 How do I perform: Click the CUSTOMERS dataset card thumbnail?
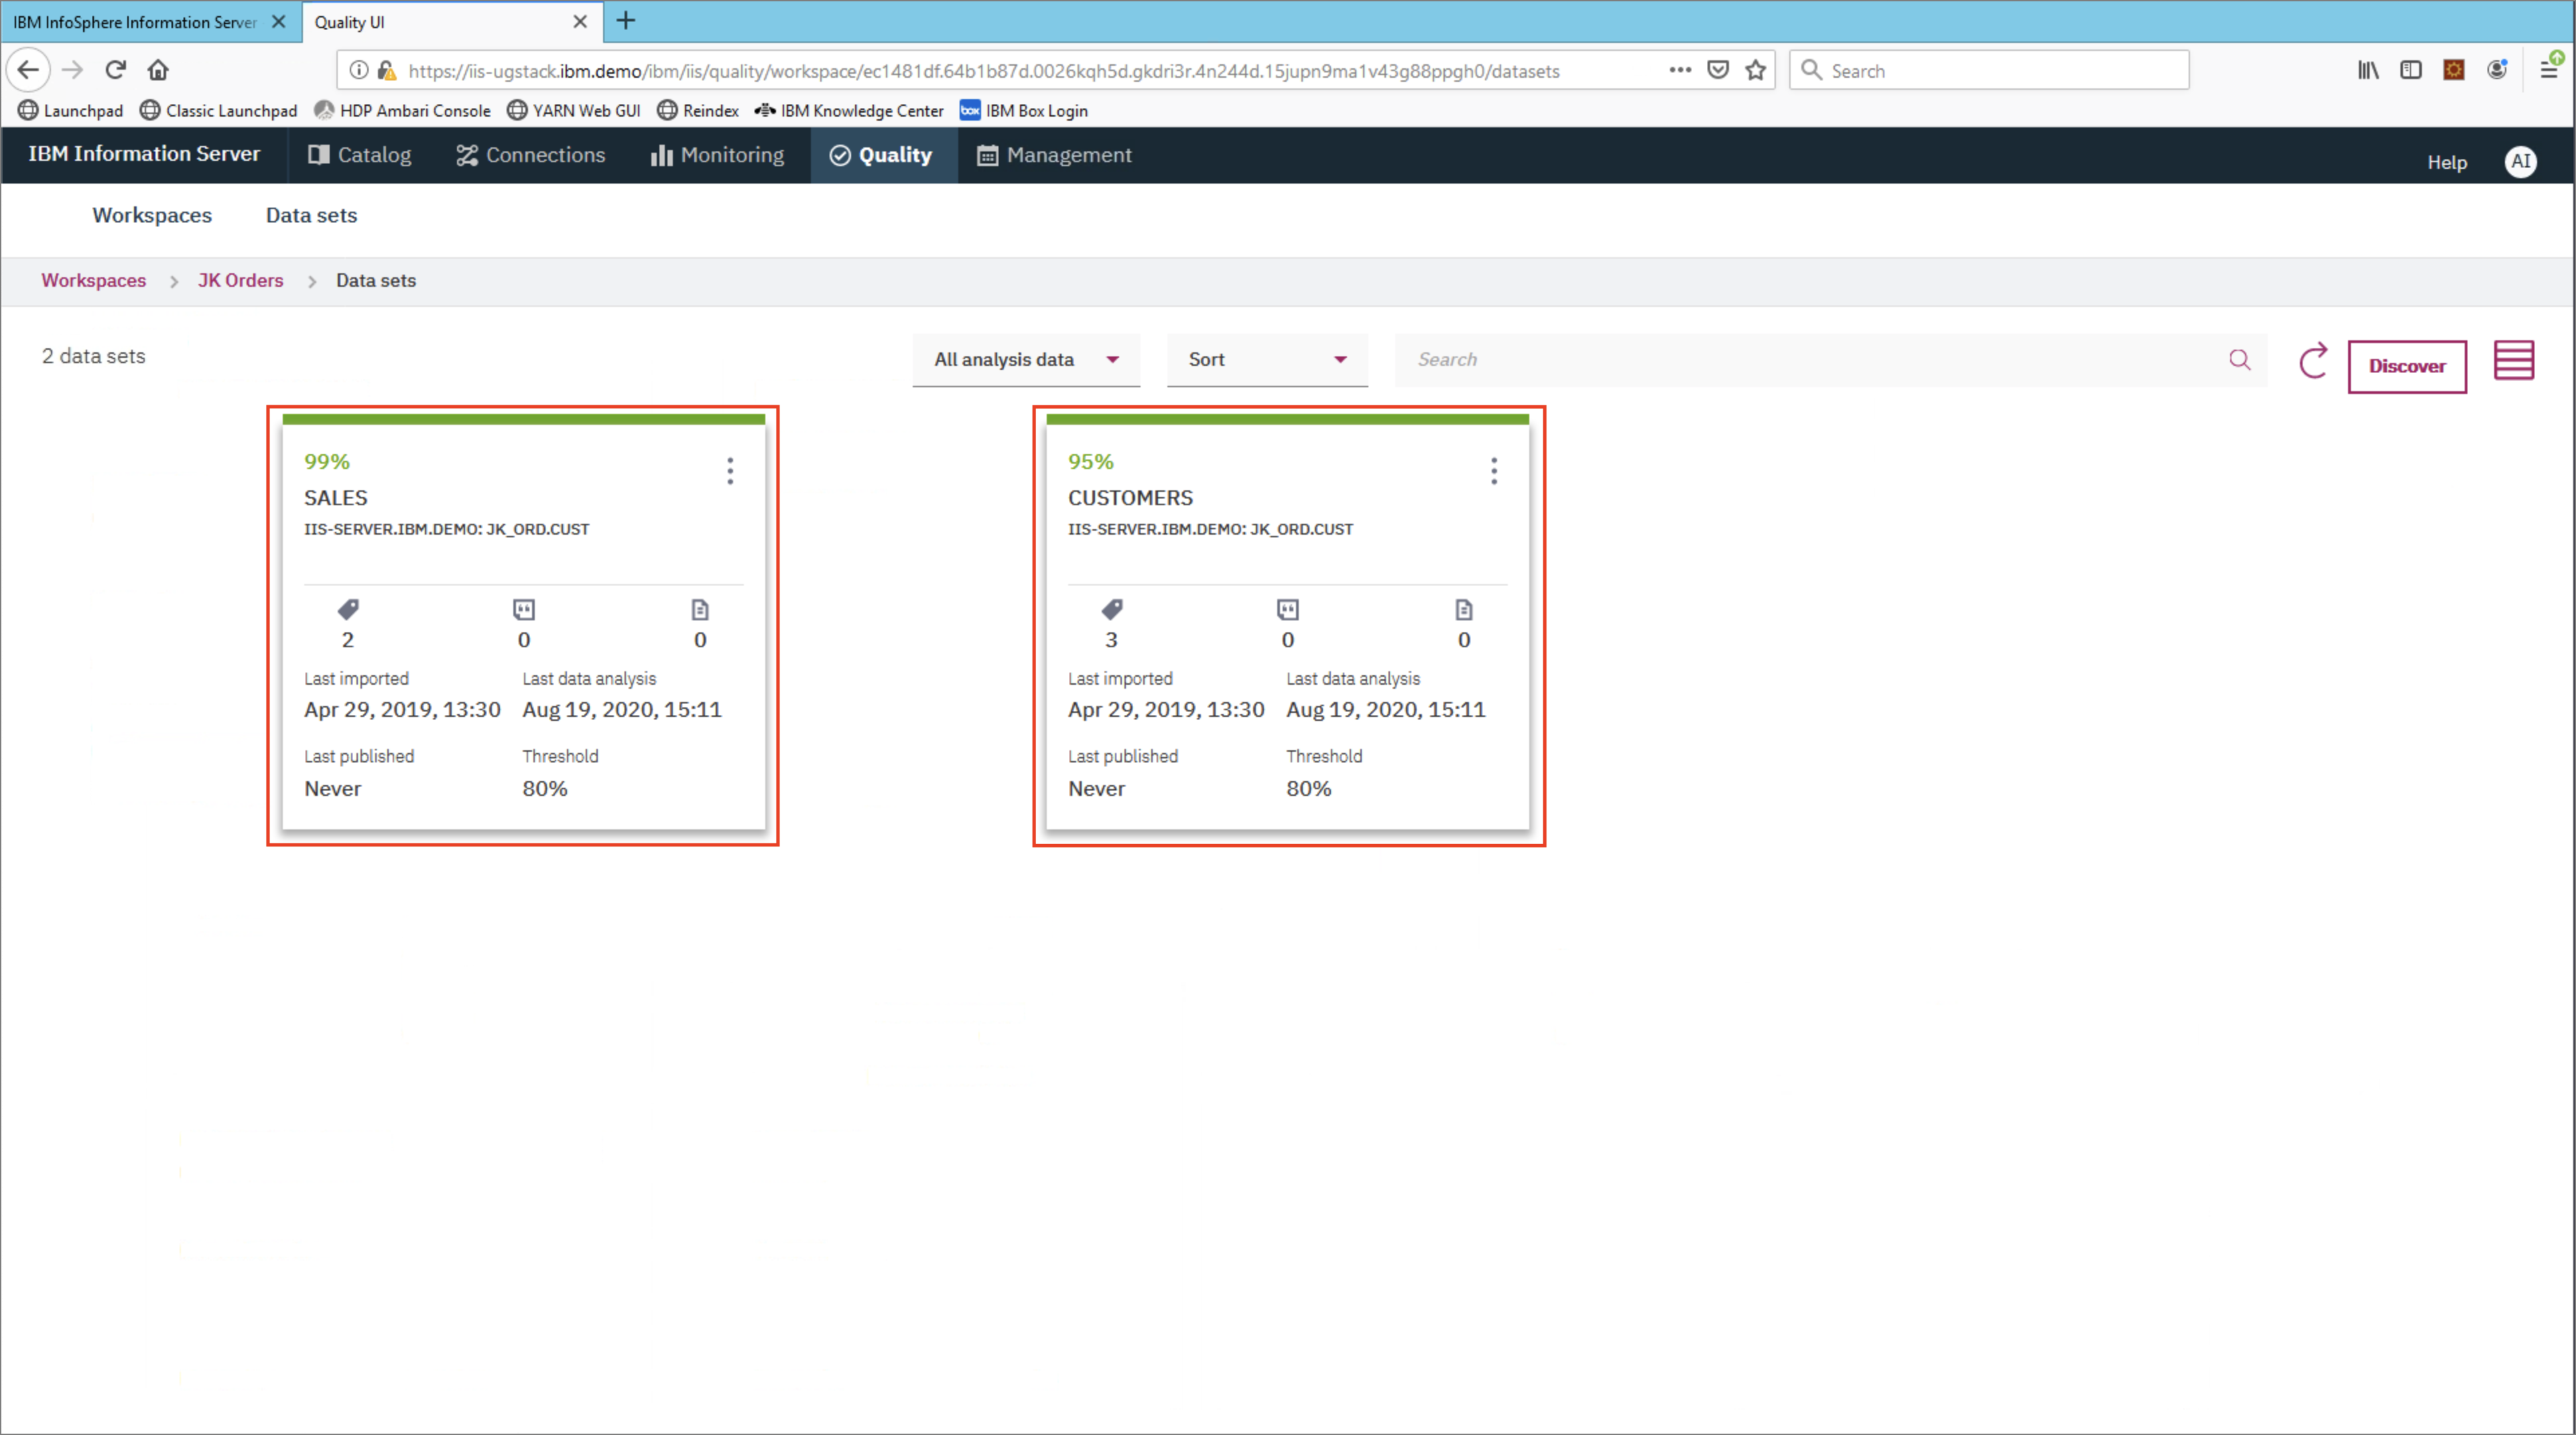(x=1286, y=627)
